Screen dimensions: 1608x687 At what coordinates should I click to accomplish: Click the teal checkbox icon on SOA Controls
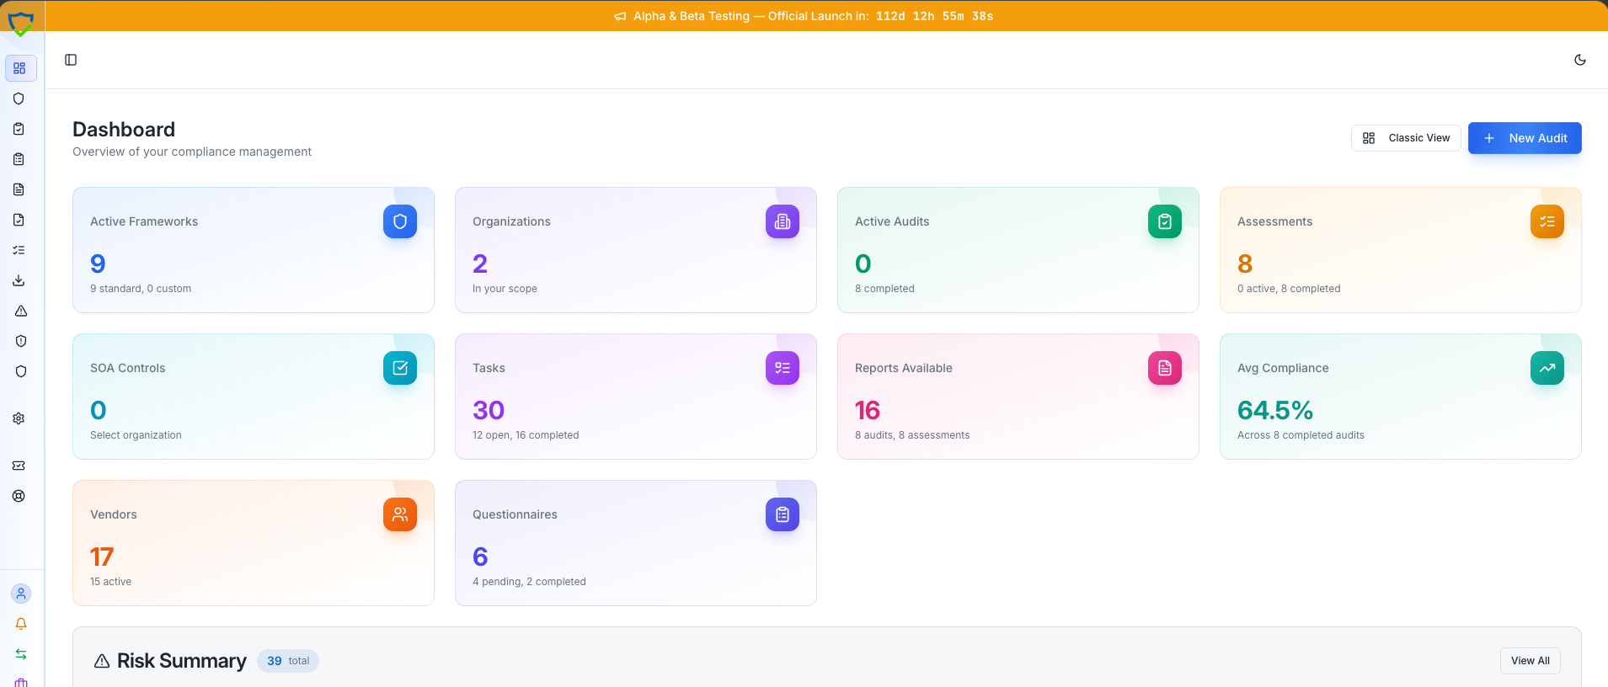(x=400, y=368)
